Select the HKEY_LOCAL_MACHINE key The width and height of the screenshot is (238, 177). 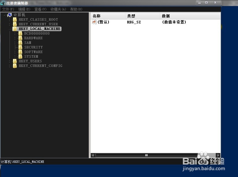[40, 29]
